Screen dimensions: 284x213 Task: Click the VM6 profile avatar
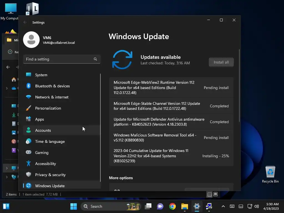coord(31,40)
